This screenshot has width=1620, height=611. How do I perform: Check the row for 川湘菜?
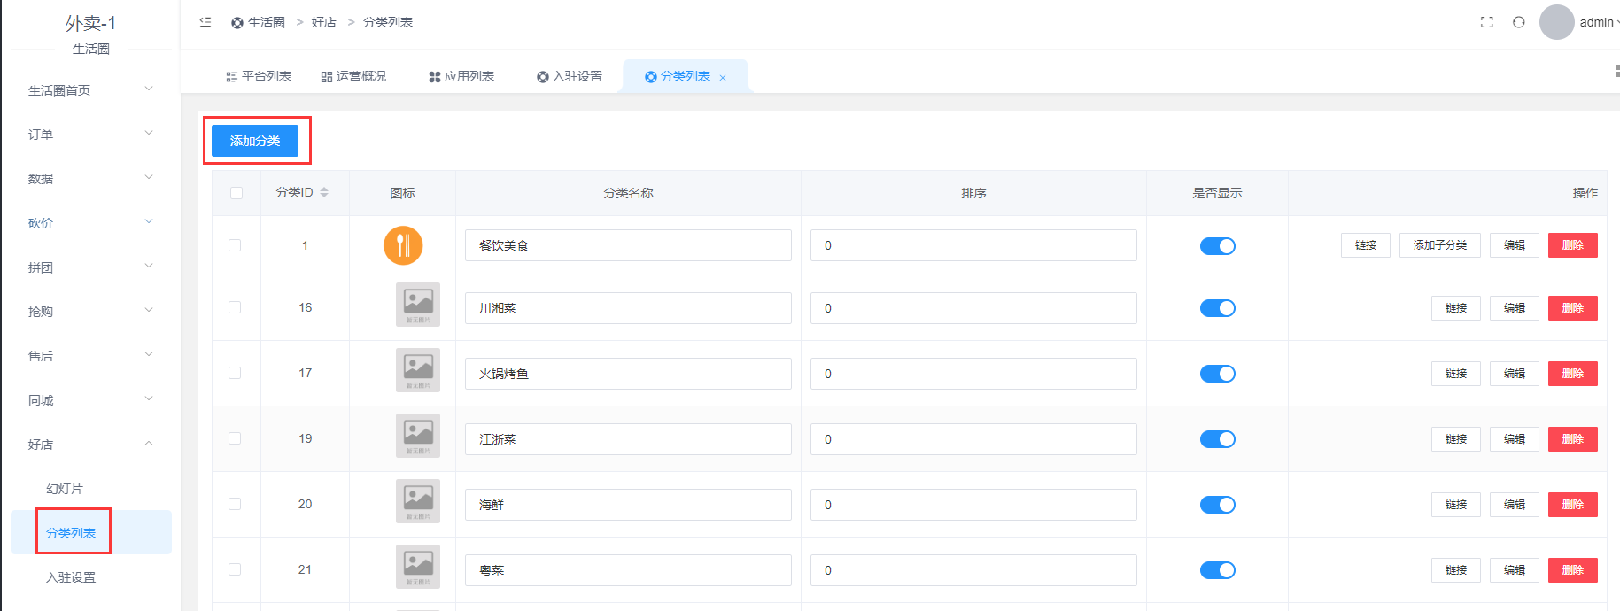tap(235, 307)
